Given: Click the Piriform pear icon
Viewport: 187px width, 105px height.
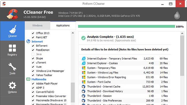Looking at the screenshot, I should coord(177,15).
